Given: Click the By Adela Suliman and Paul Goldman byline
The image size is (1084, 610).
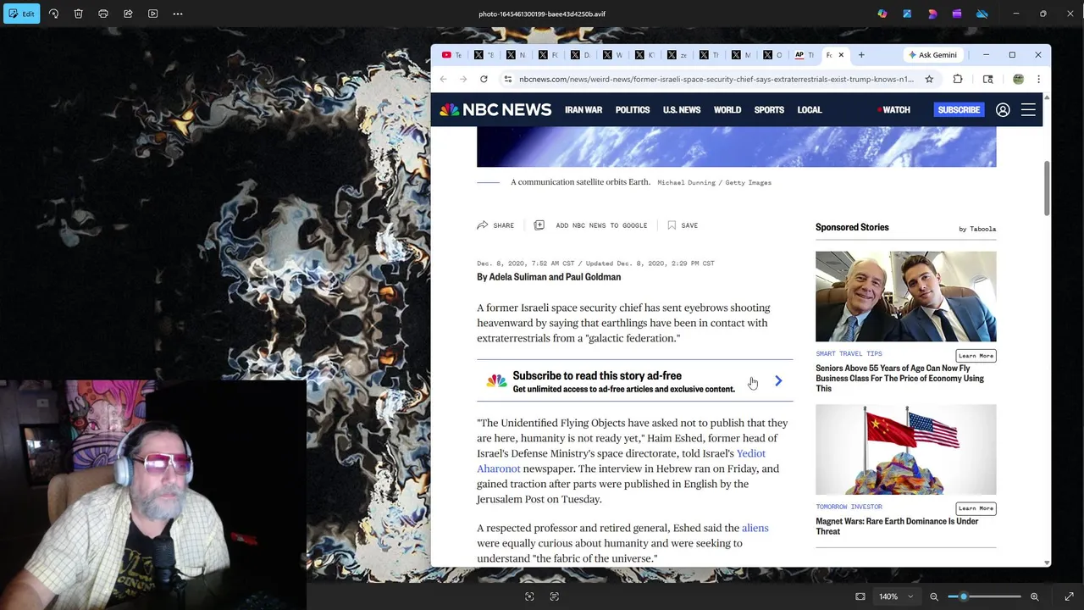Looking at the screenshot, I should pyautogui.click(x=549, y=277).
